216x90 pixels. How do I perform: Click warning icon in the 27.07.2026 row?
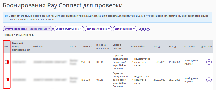tap(132, 80)
